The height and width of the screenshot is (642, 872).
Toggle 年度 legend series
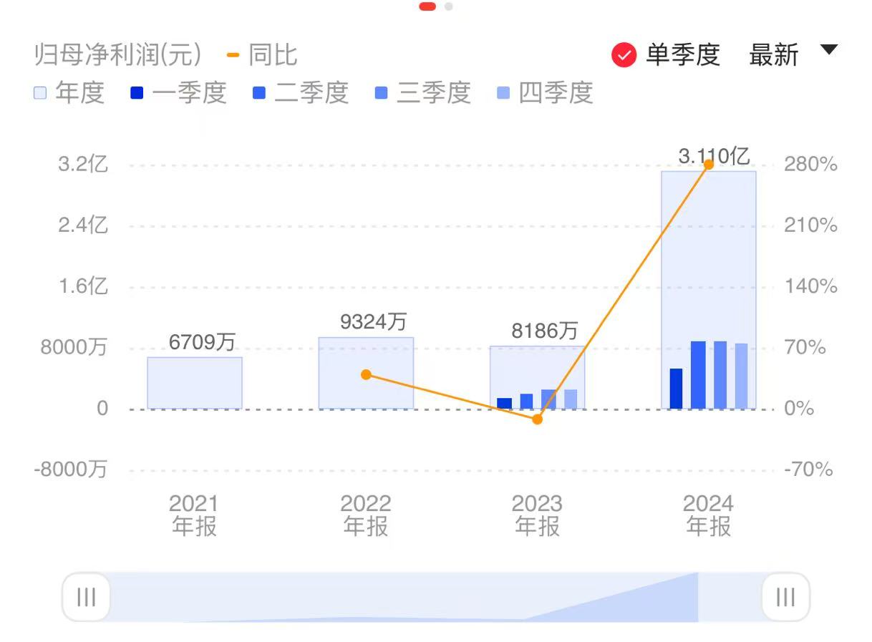pyautogui.click(x=69, y=93)
